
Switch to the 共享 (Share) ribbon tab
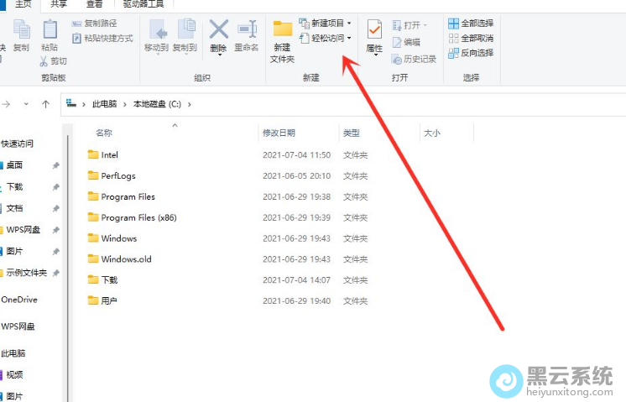pyautogui.click(x=59, y=4)
